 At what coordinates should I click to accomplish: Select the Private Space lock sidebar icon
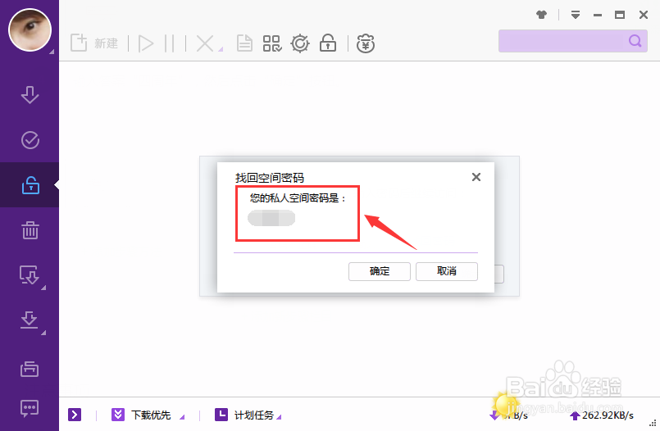(x=30, y=185)
